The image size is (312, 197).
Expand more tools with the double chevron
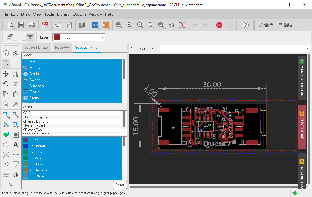(x=11, y=185)
